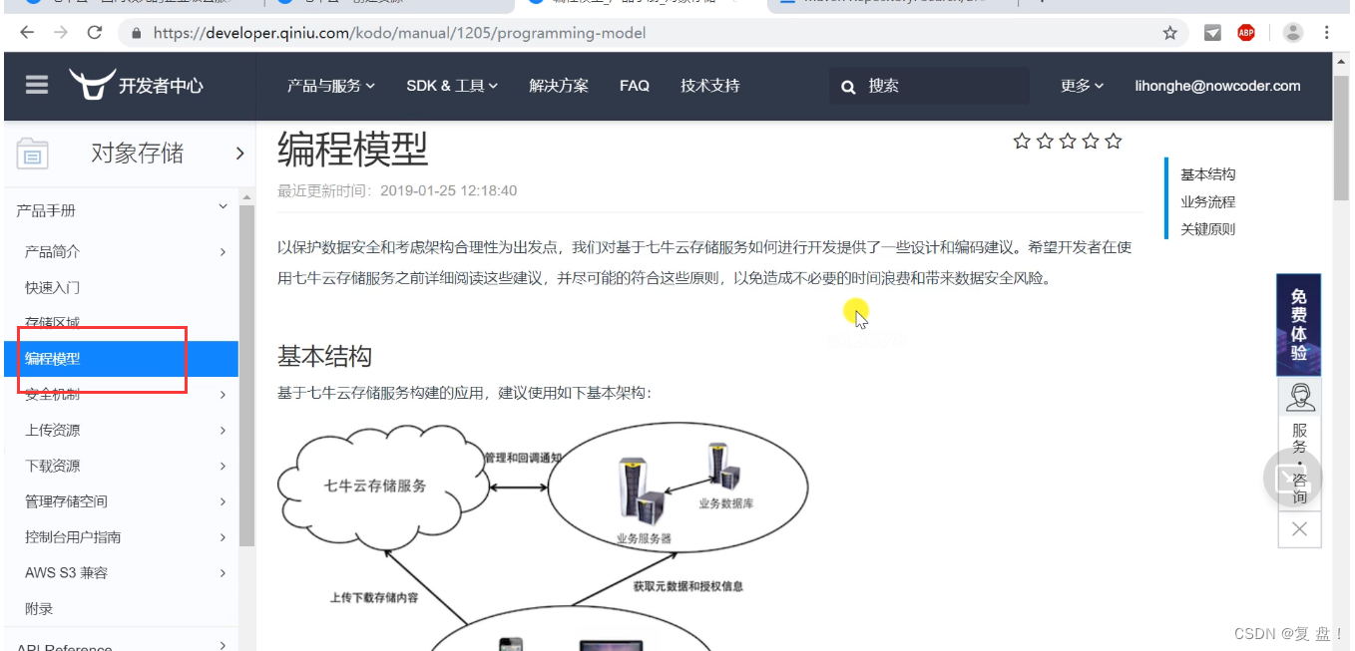Expand the 下载资源 sidebar item

click(x=223, y=467)
